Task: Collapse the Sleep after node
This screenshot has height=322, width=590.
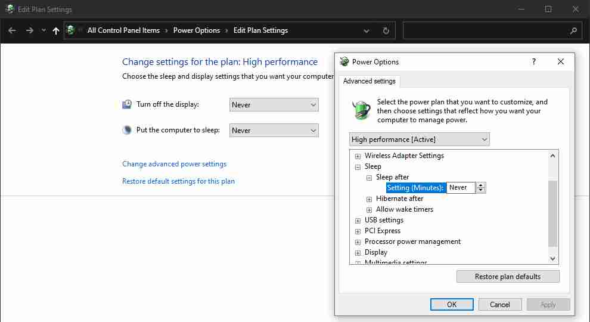Action: pos(369,178)
